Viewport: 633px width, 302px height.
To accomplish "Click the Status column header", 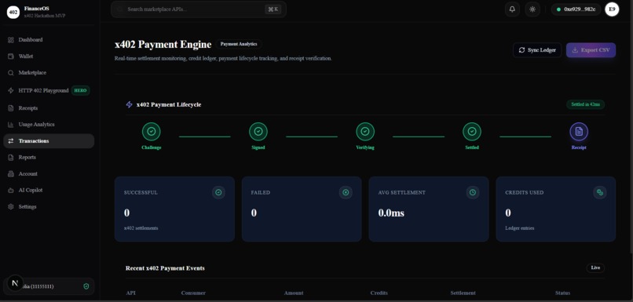I will [562, 293].
